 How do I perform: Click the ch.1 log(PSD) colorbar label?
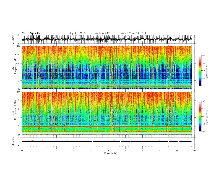(207, 72)
